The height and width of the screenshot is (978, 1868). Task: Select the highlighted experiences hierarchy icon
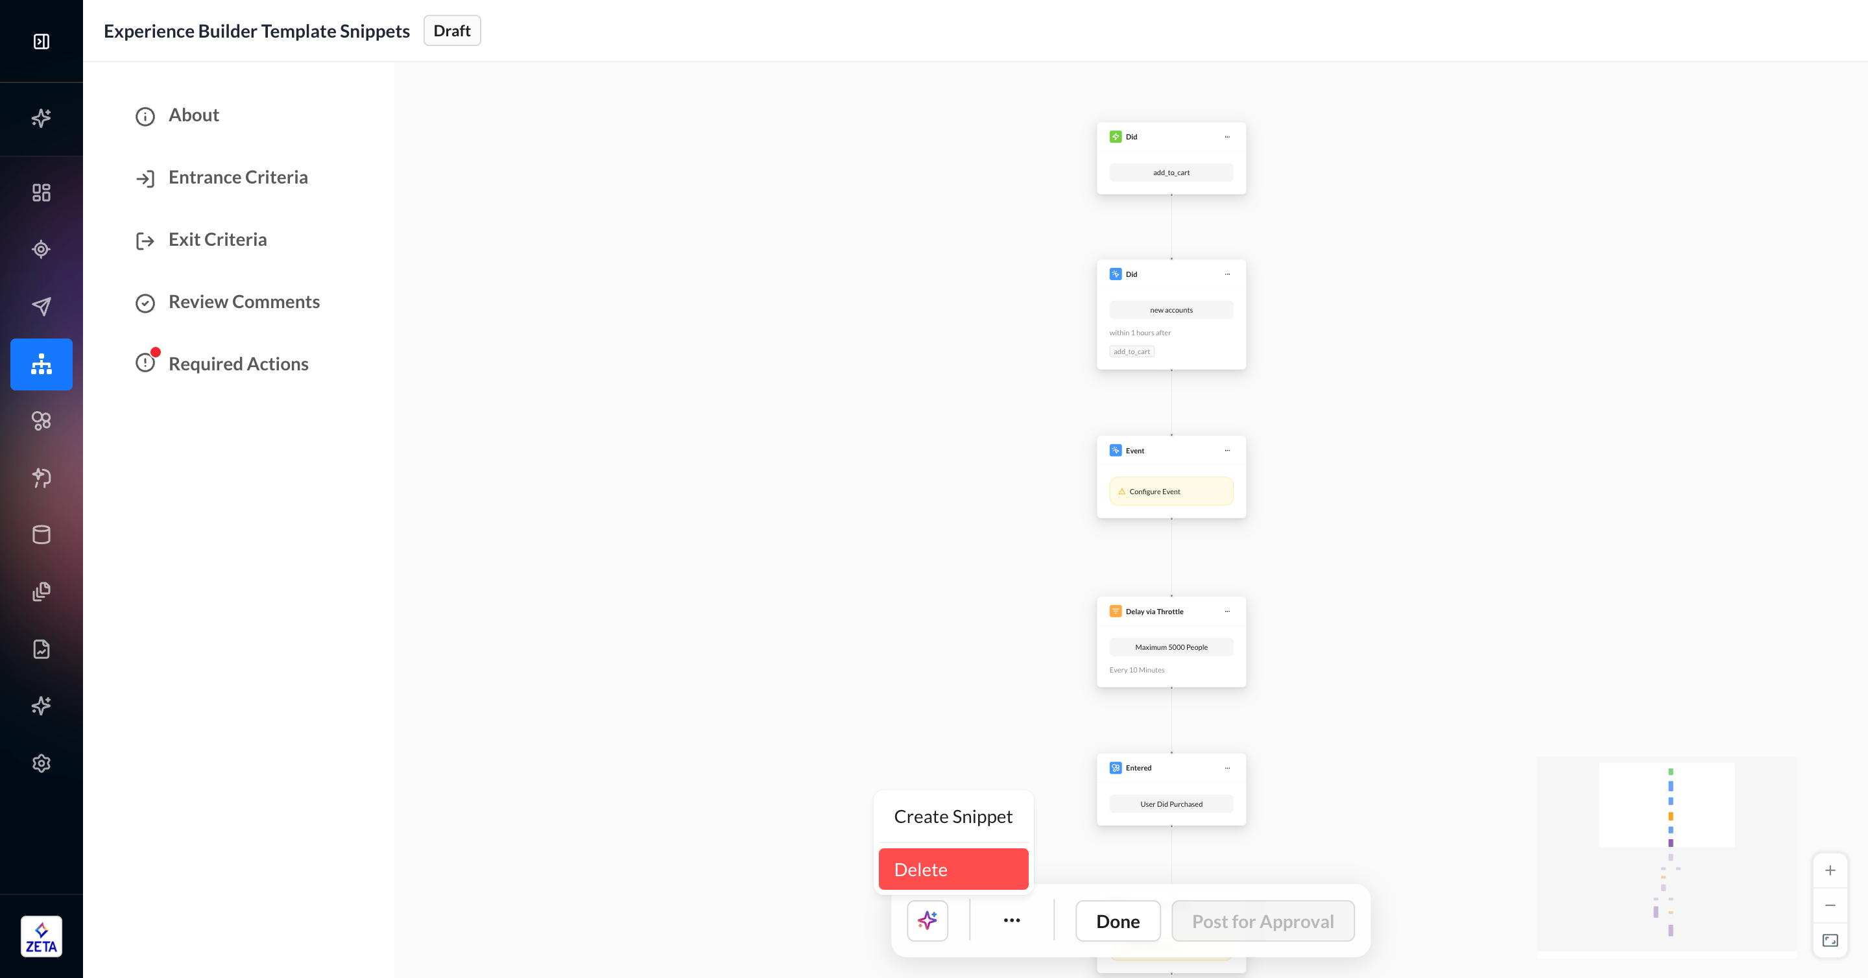click(42, 364)
